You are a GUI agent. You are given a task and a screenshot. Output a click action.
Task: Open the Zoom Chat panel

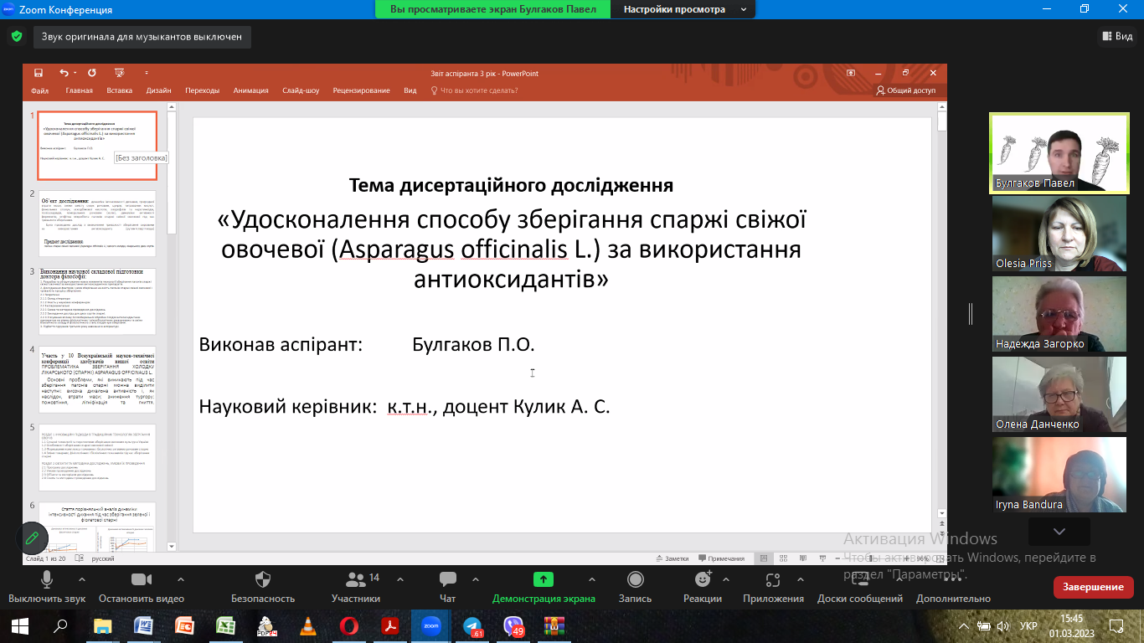click(448, 579)
